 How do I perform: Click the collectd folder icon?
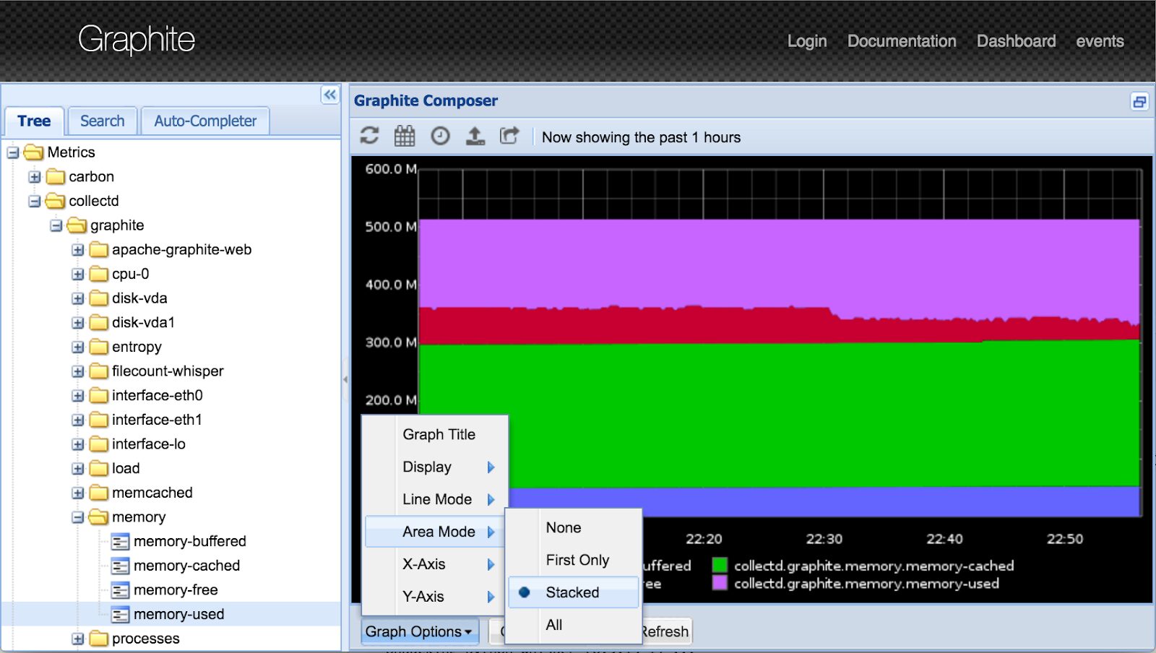55,201
